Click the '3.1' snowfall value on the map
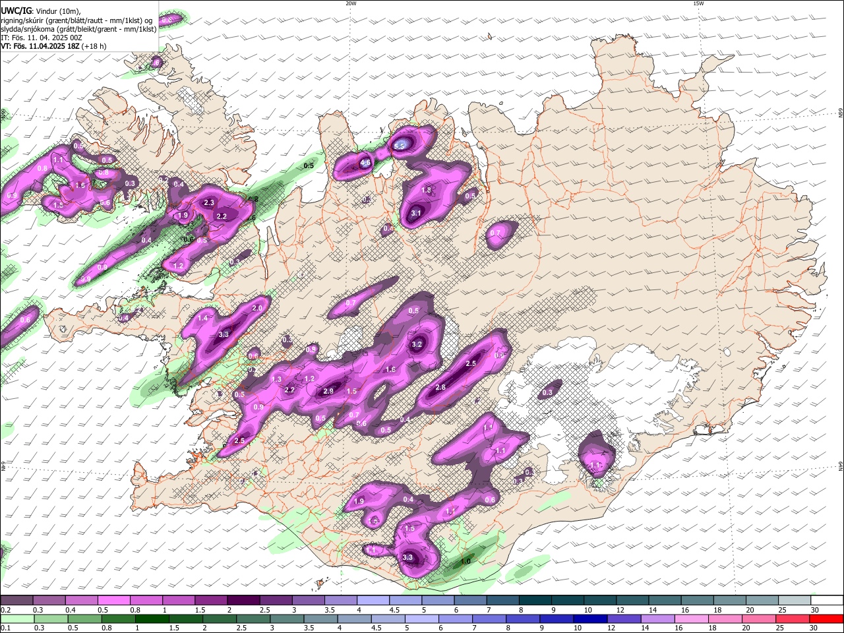The image size is (844, 633). coord(416,213)
